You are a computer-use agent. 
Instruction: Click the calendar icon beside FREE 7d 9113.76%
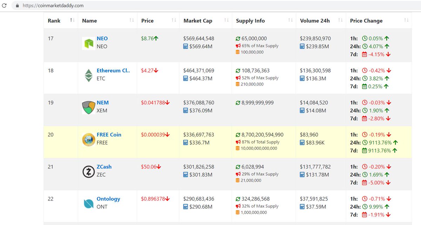click(364, 150)
